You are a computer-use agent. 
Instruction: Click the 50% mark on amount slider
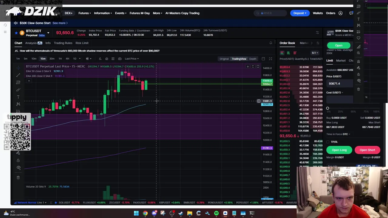(x=353, y=108)
